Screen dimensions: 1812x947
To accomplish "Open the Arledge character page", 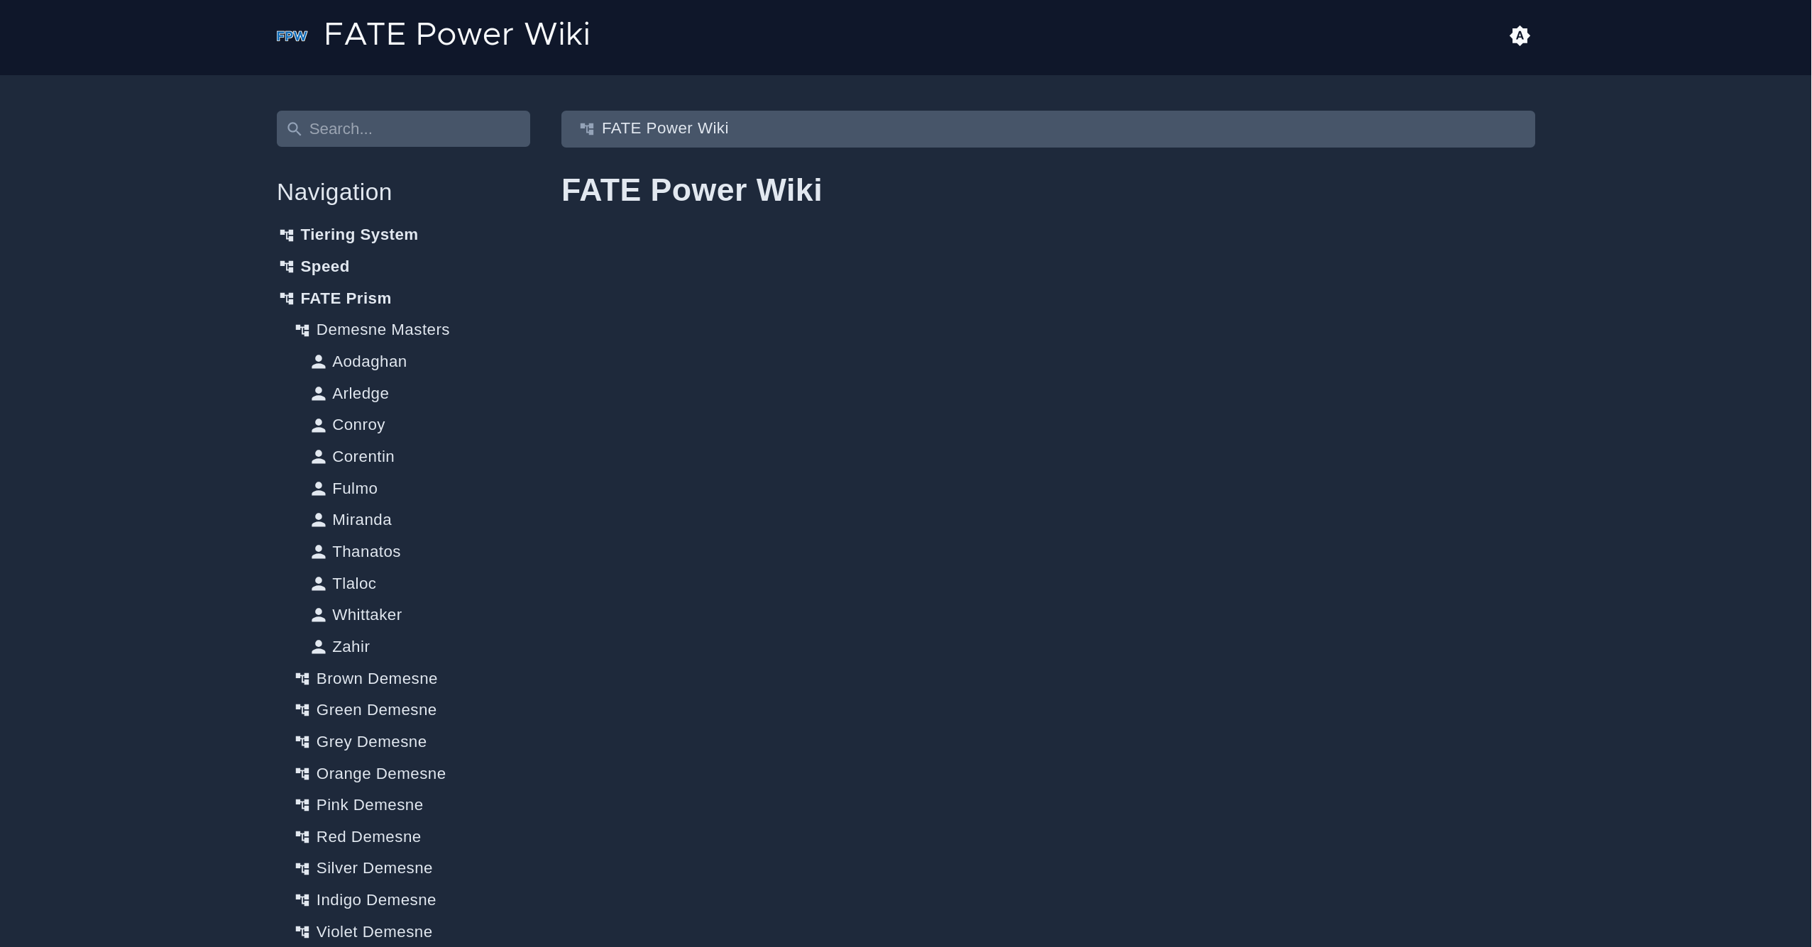I will (360, 394).
